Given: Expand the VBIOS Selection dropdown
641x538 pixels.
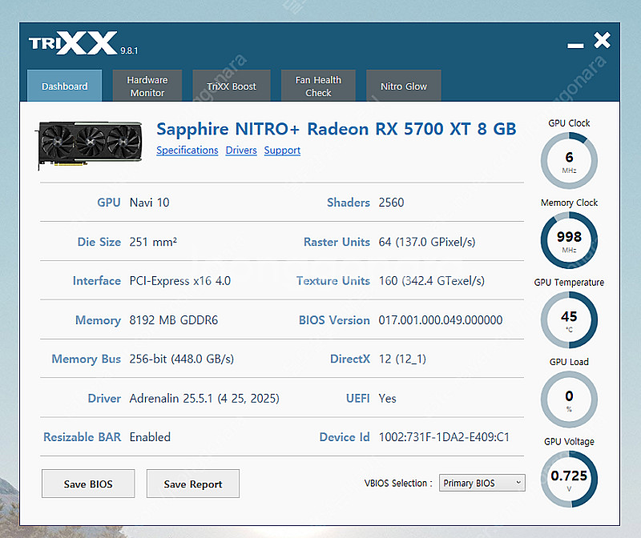Looking at the screenshot, I should click(482, 483).
